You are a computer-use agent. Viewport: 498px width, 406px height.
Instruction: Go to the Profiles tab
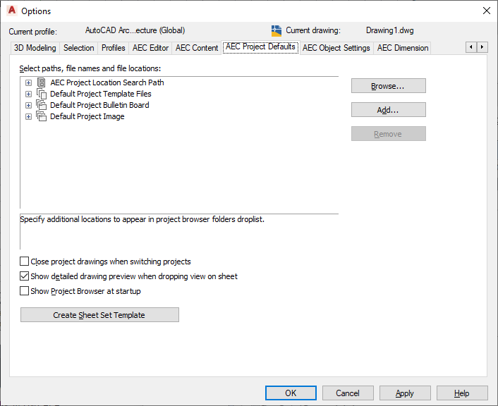tap(114, 48)
